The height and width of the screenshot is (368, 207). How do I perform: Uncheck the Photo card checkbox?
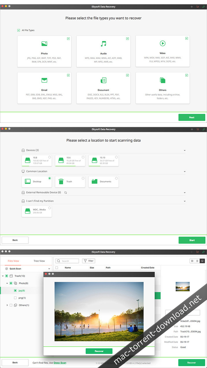(x=68, y=39)
